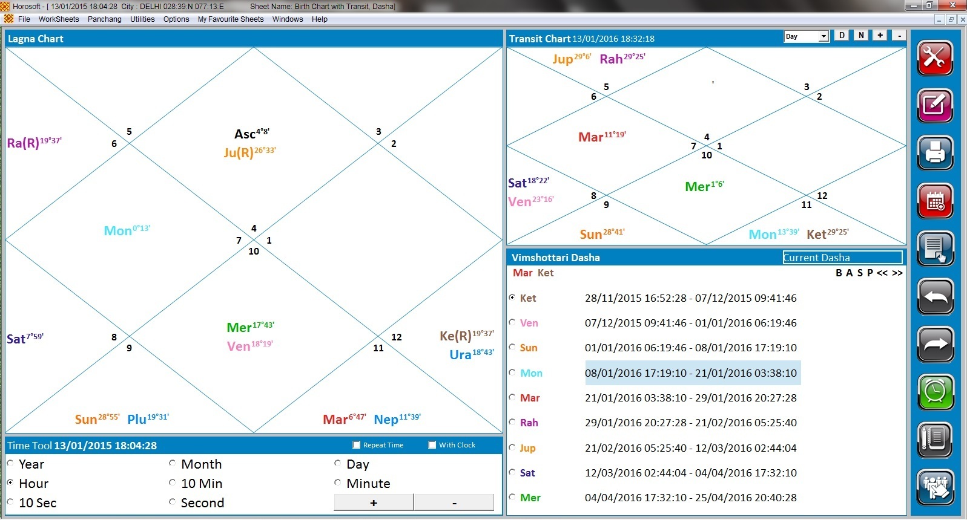Open the notebook icon in sidebar

tap(935, 440)
